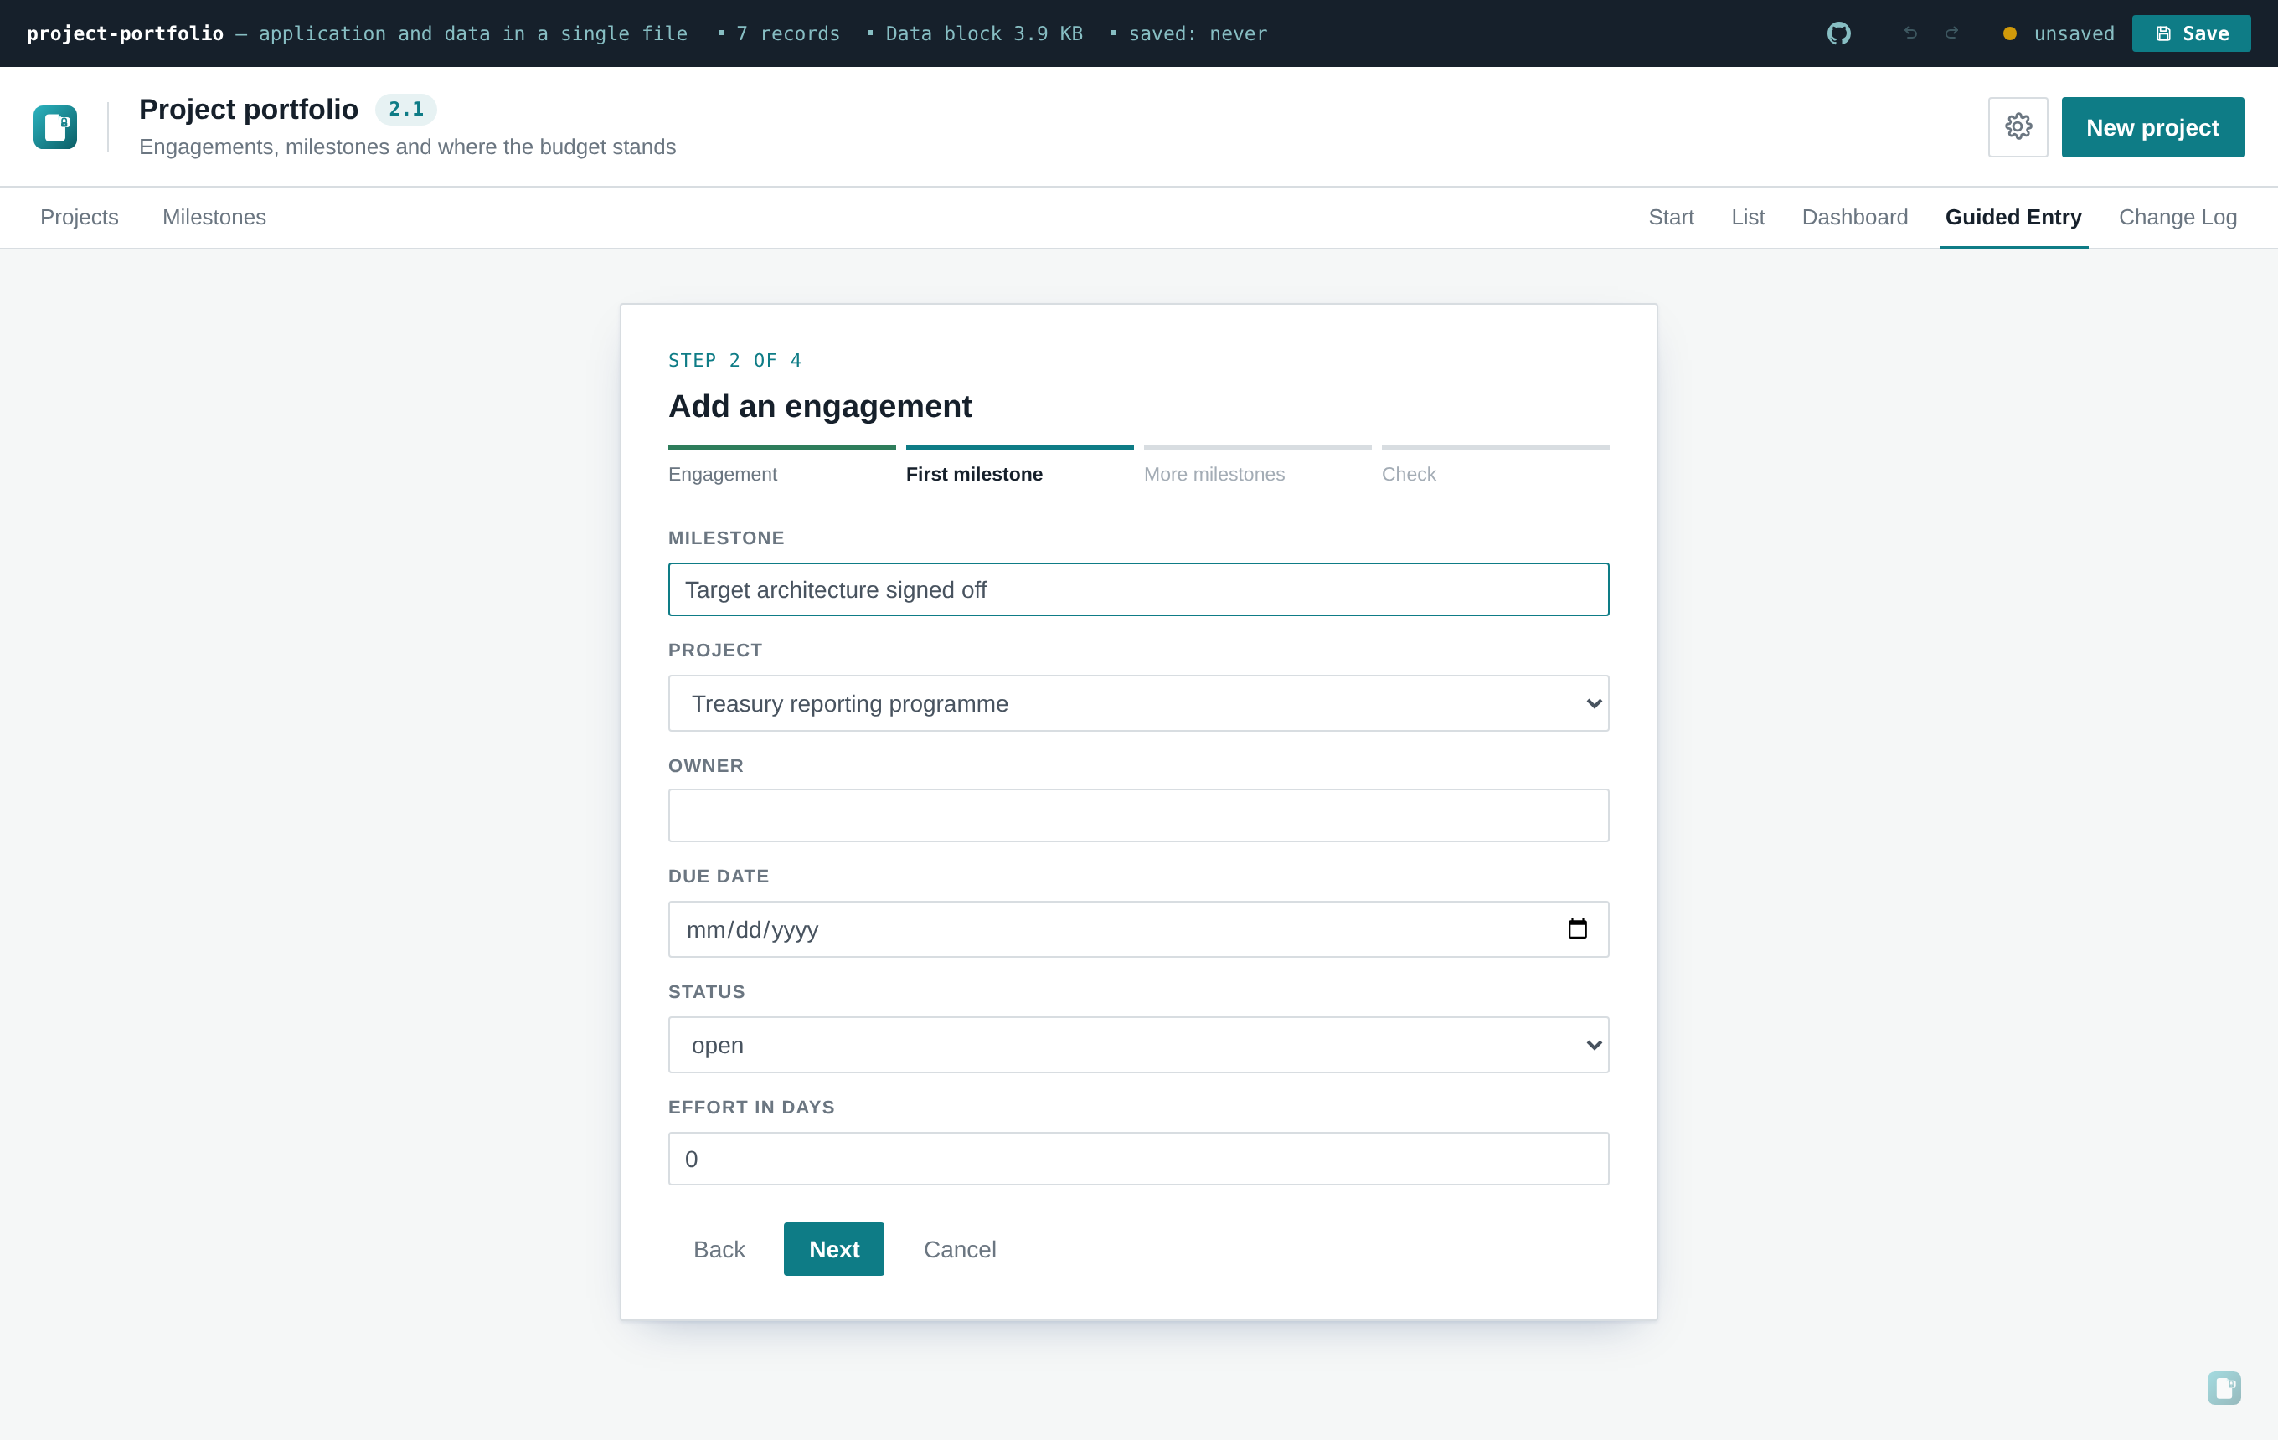Create a New project
The height and width of the screenshot is (1440, 2278).
[x=2152, y=126]
